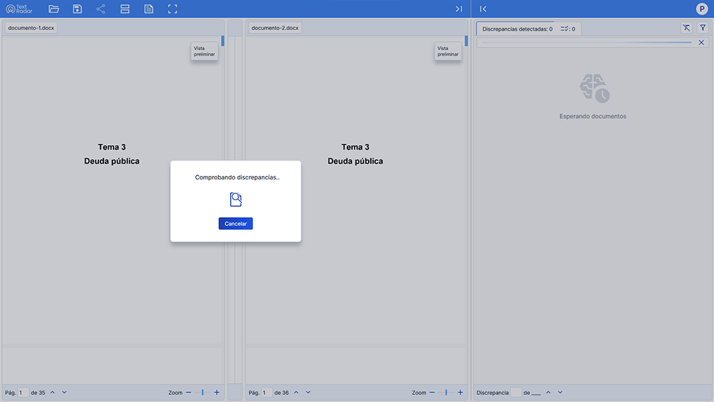Cancel the discrepancy check
The width and height of the screenshot is (714, 402).
pos(236,223)
